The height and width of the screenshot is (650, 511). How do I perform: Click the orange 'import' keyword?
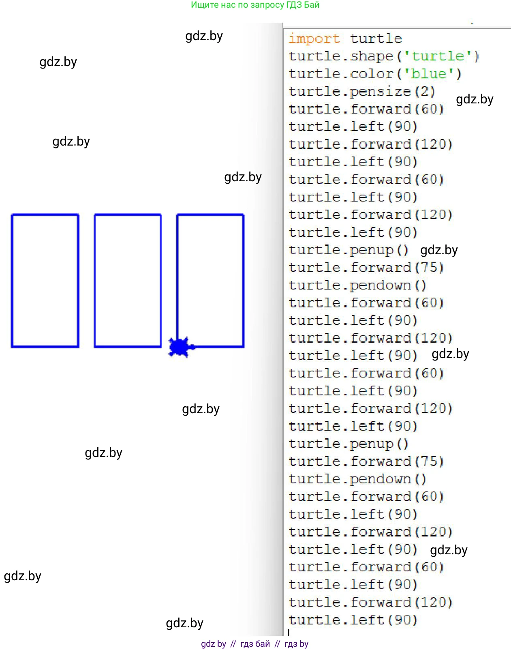tap(314, 39)
